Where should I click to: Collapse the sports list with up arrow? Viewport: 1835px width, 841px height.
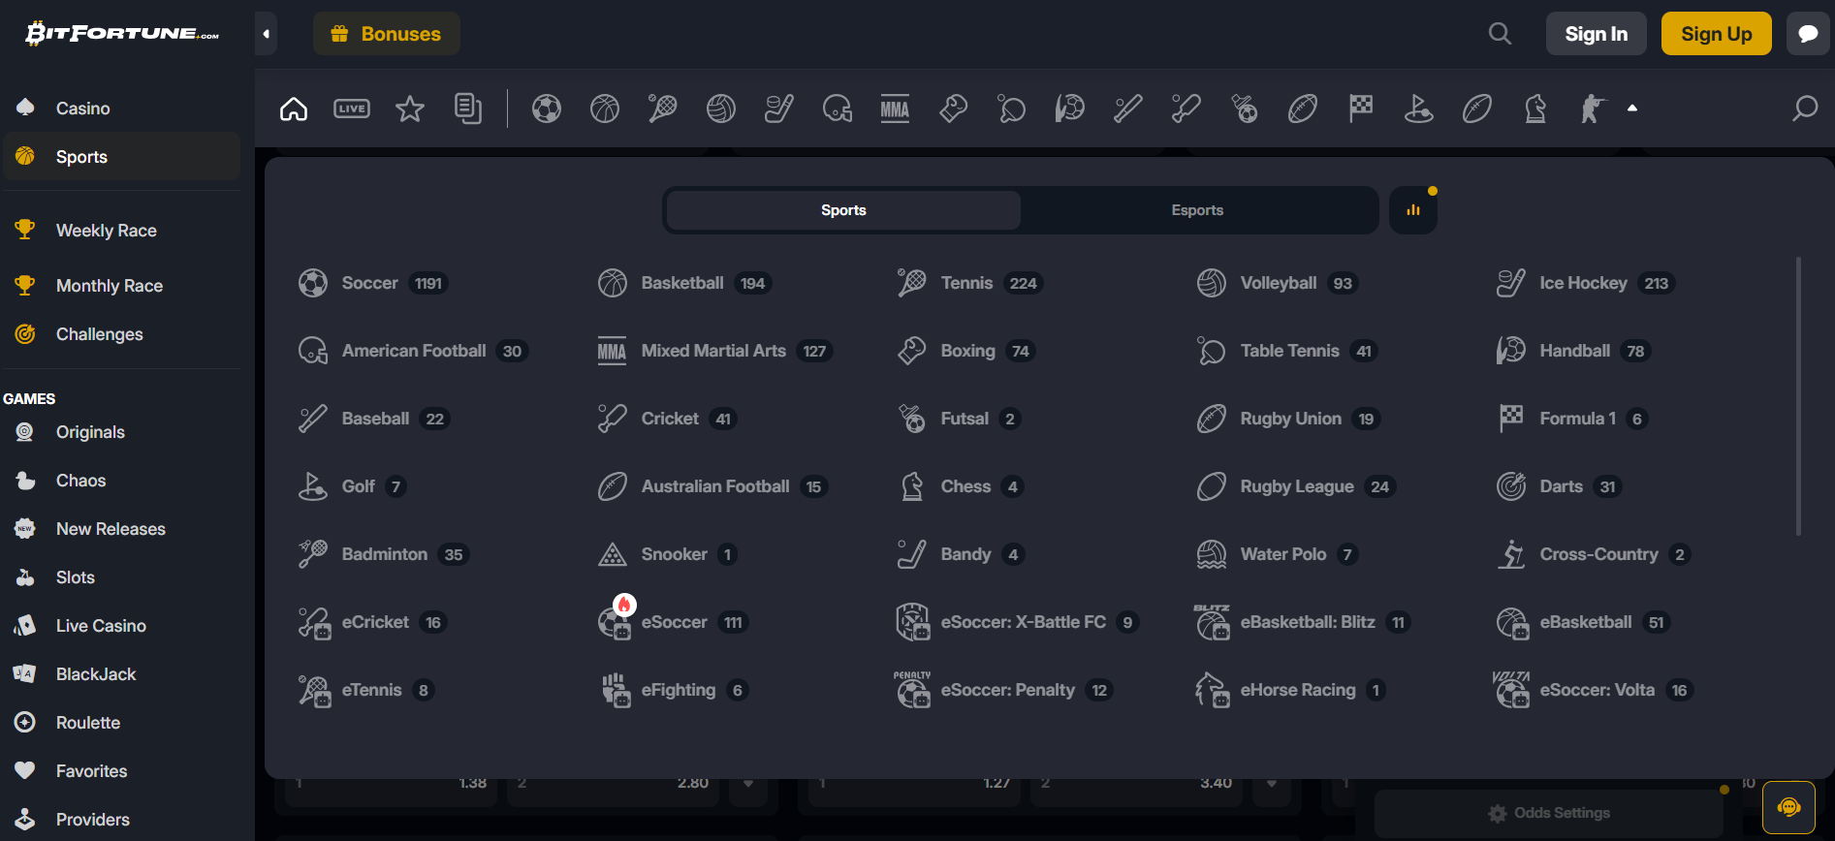coord(1632,109)
